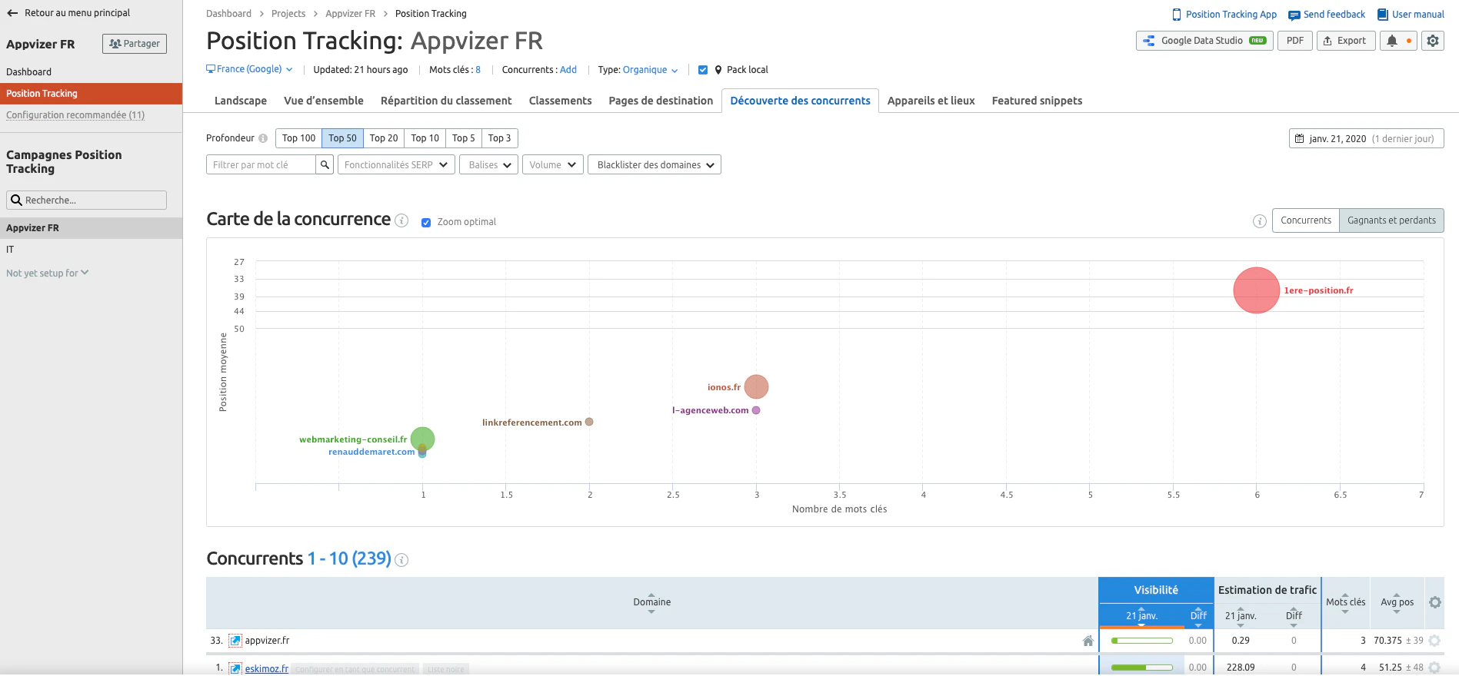Click the Partager button
The width and height of the screenshot is (1459, 676).
[x=135, y=44]
